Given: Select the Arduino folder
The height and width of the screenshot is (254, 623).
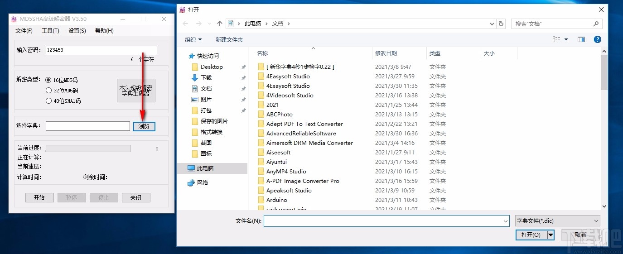Looking at the screenshot, I should click(276, 200).
